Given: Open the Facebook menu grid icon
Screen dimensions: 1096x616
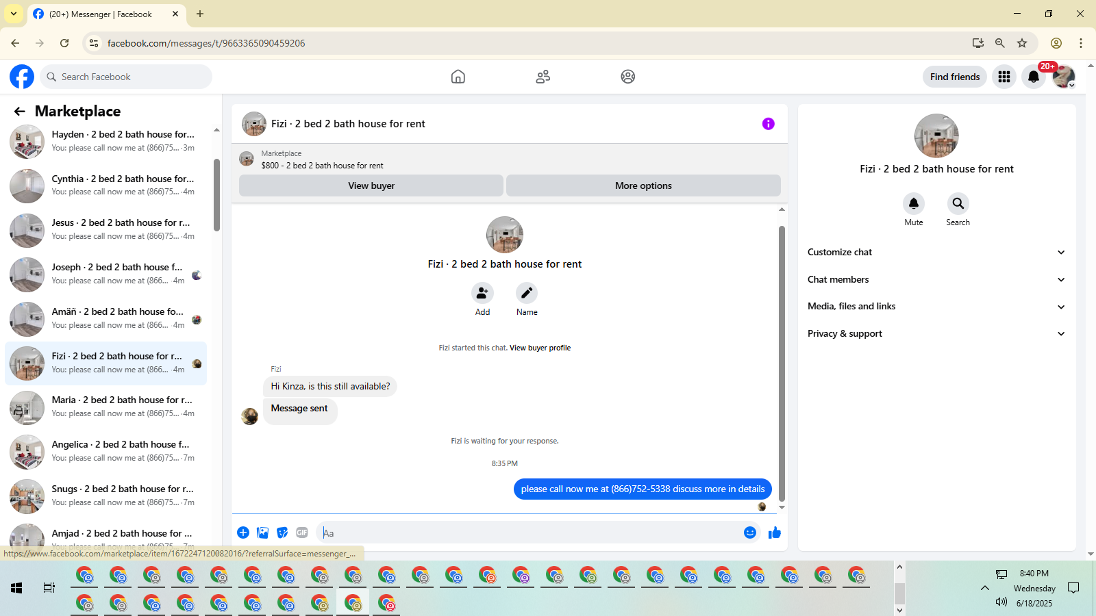Looking at the screenshot, I should [x=1004, y=77].
